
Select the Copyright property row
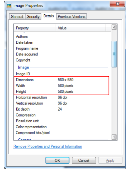[63, 60]
